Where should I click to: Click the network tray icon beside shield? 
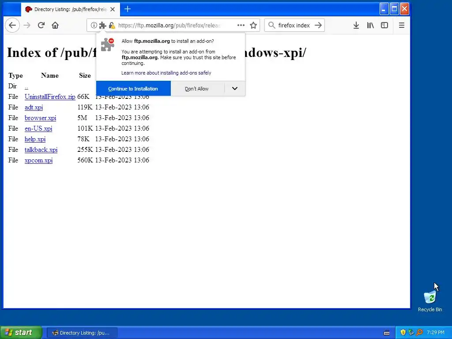pyautogui.click(x=411, y=332)
